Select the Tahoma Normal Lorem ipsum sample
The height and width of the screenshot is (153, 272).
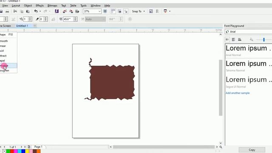[248, 66]
